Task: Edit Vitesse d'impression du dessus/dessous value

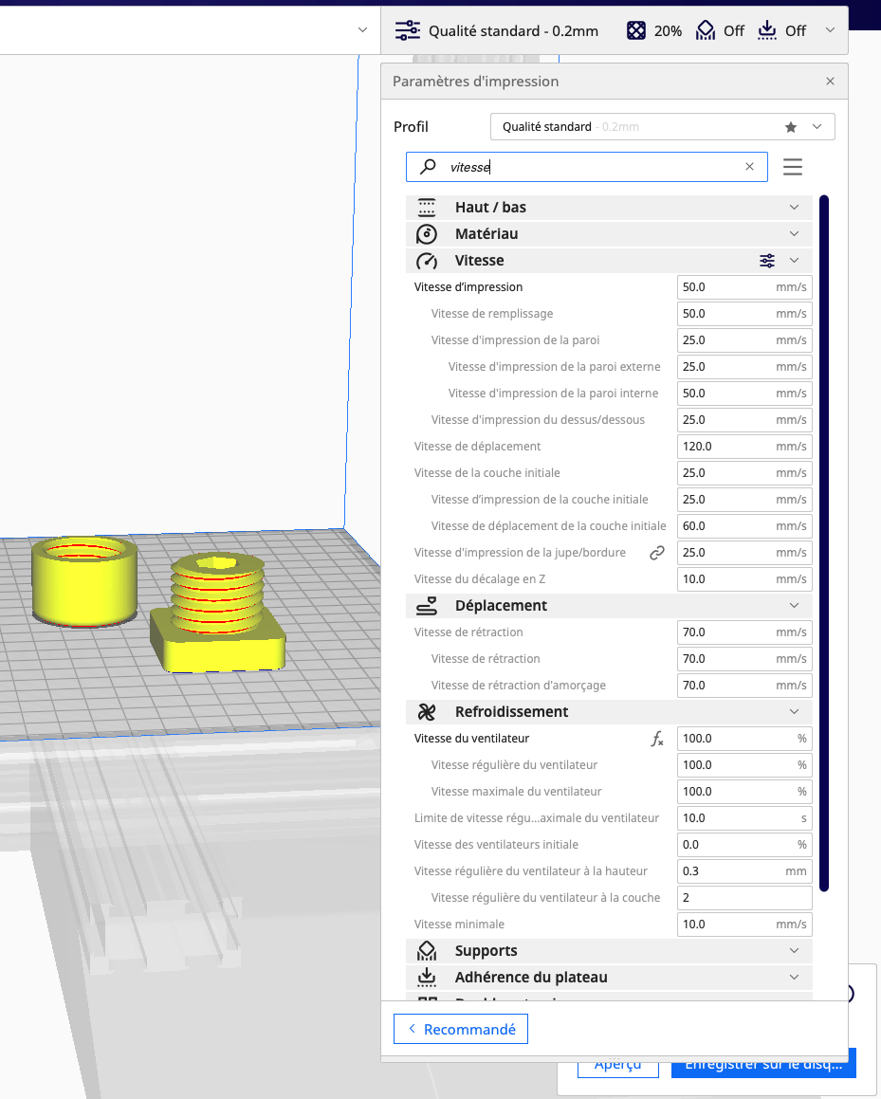Action: [x=744, y=420]
